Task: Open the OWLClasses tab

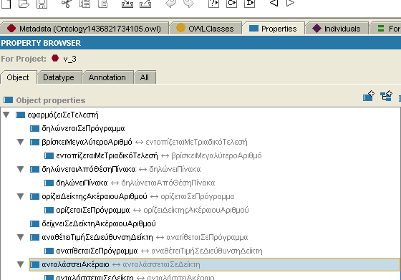Action: (x=206, y=29)
